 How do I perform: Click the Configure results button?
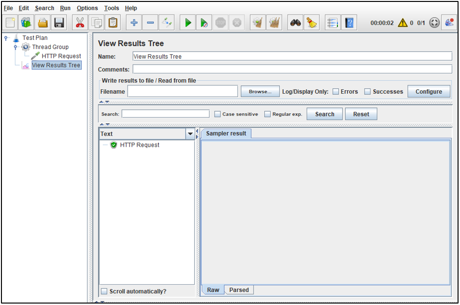pyautogui.click(x=428, y=91)
